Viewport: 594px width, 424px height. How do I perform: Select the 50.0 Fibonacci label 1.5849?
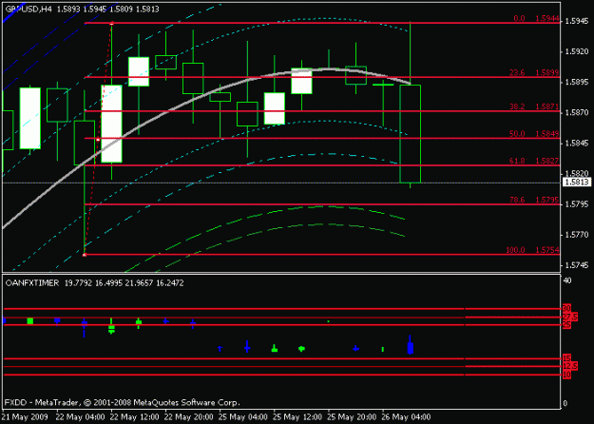534,134
